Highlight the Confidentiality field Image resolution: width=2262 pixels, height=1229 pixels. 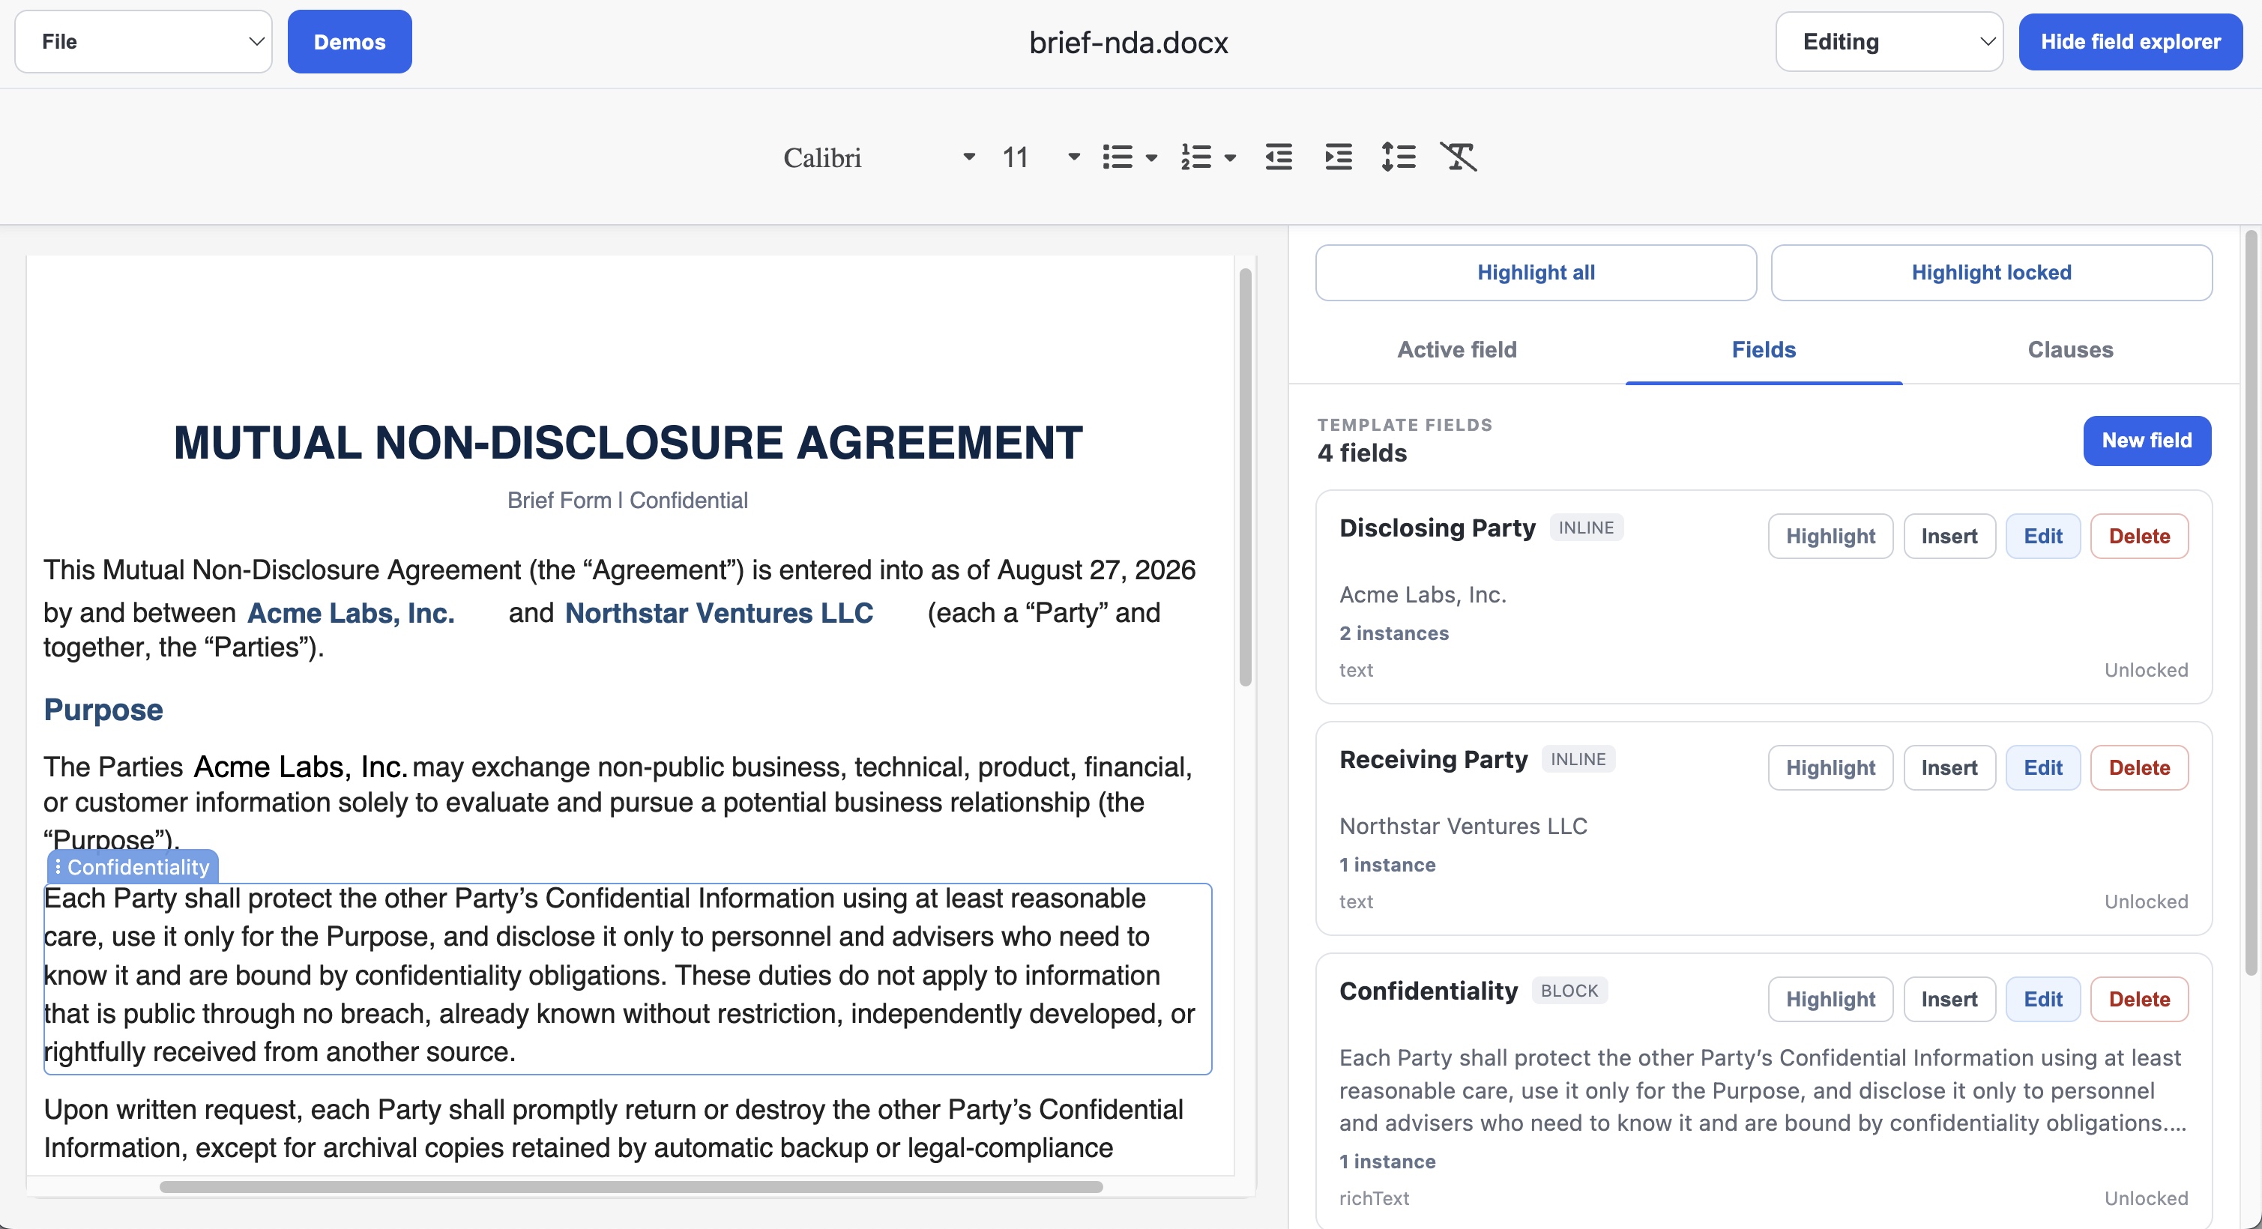(x=1830, y=999)
